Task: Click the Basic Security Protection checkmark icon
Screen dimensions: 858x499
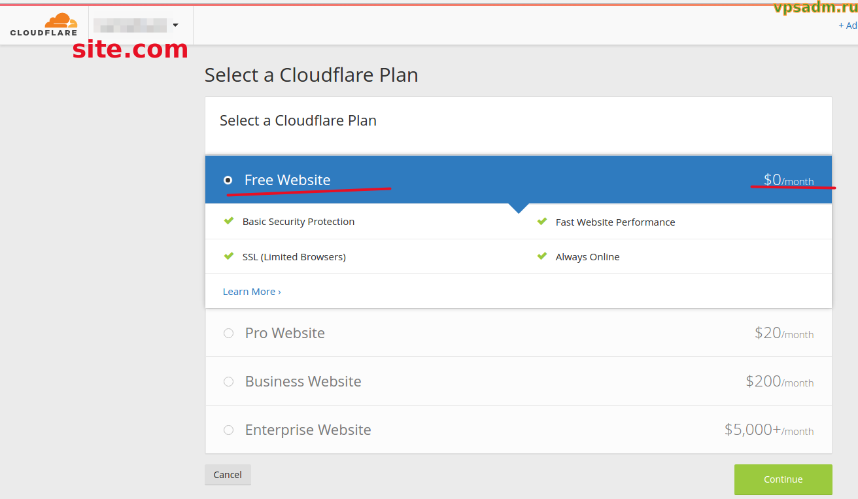Action: click(x=229, y=221)
